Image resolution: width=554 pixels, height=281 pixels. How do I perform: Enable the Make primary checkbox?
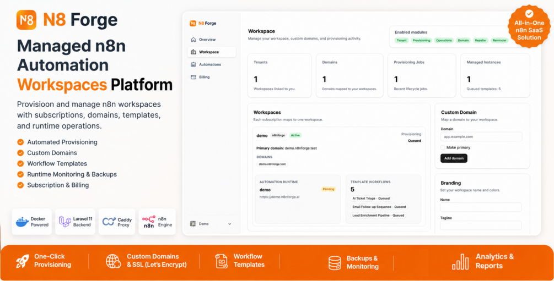(x=443, y=147)
